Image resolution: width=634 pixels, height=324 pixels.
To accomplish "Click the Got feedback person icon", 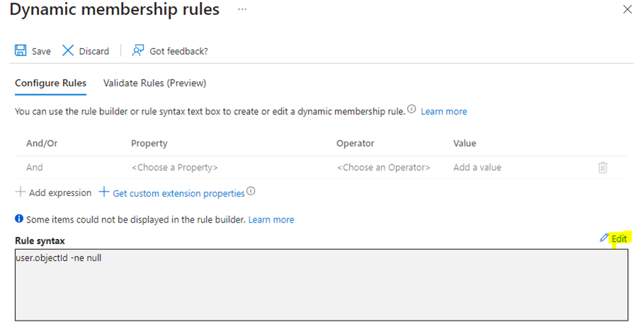I will coord(138,51).
